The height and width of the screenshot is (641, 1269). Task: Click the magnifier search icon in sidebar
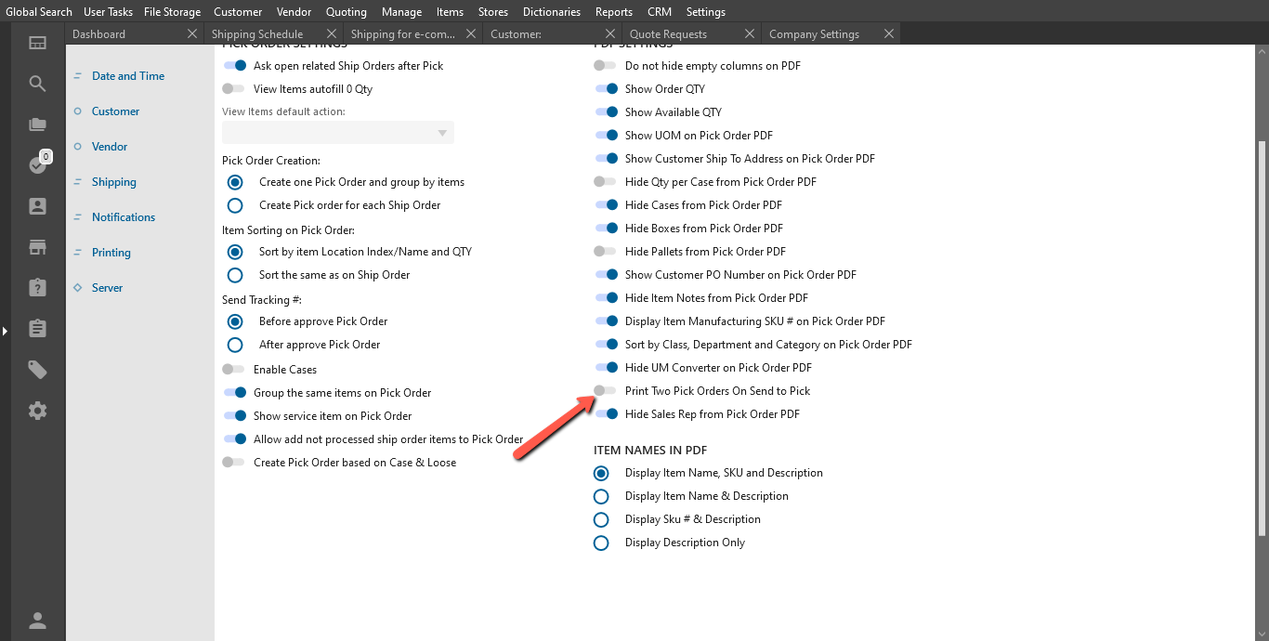(37, 84)
